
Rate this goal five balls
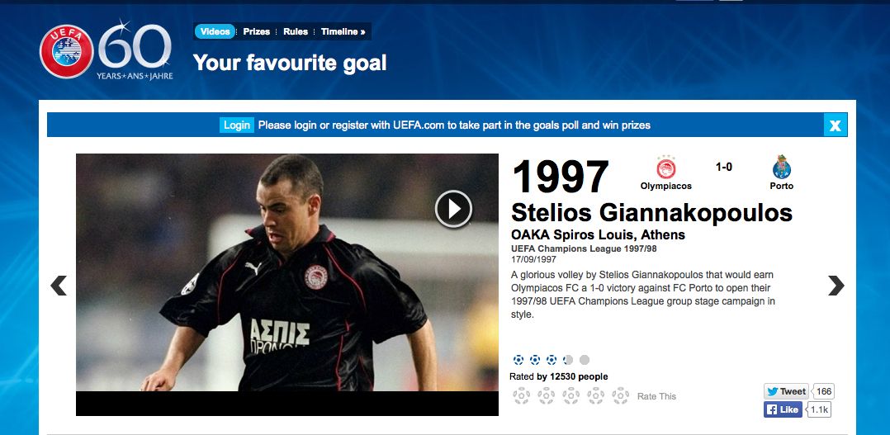click(620, 395)
